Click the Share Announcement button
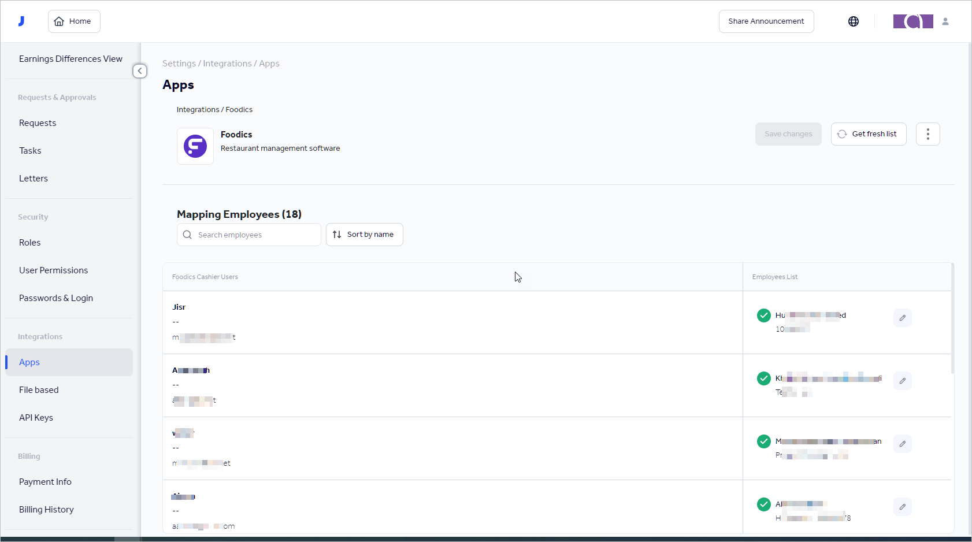The height and width of the screenshot is (542, 972). point(766,21)
